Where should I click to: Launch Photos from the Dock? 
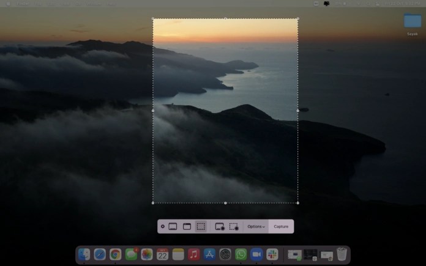[147, 254]
